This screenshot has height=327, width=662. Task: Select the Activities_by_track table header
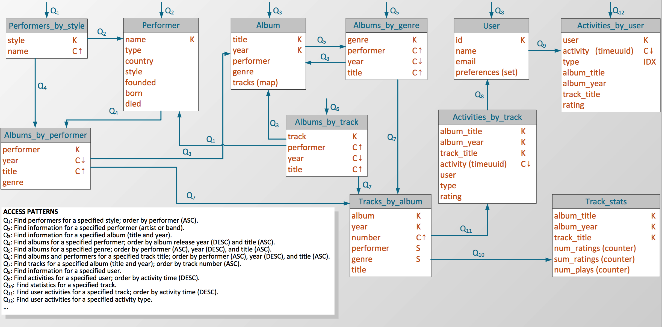pyautogui.click(x=487, y=117)
